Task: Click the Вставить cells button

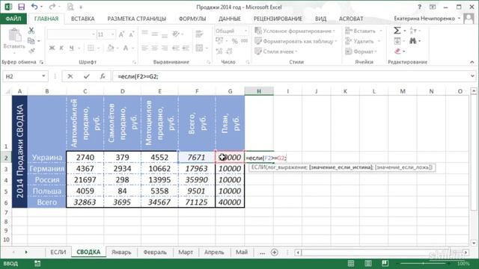Action: 364,31
